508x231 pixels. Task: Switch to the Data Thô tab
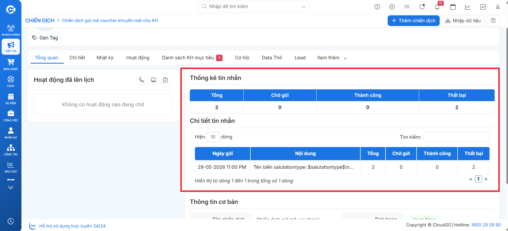272,58
